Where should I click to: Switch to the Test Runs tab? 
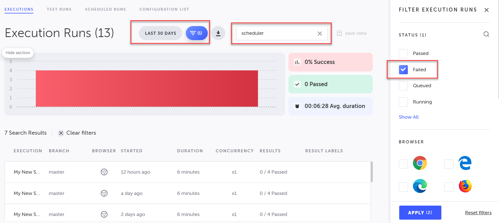tap(59, 9)
